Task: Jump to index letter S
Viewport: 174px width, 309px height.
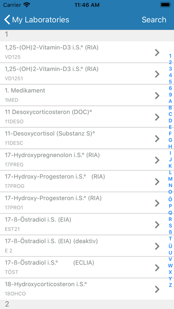Action: click(170, 226)
